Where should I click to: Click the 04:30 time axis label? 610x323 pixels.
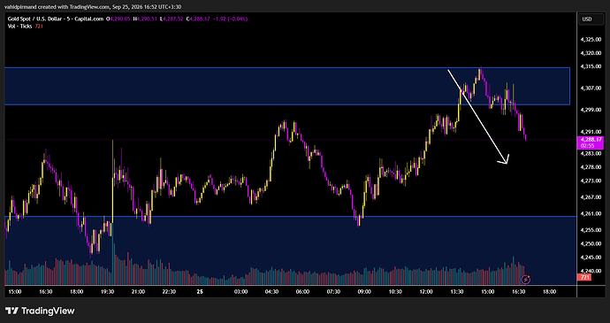tap(271, 291)
